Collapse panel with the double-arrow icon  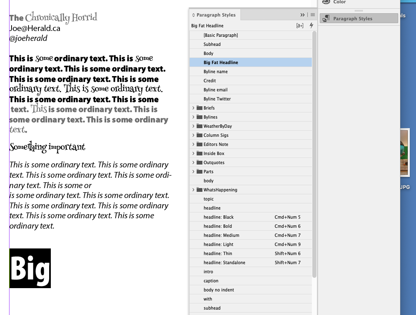click(302, 15)
